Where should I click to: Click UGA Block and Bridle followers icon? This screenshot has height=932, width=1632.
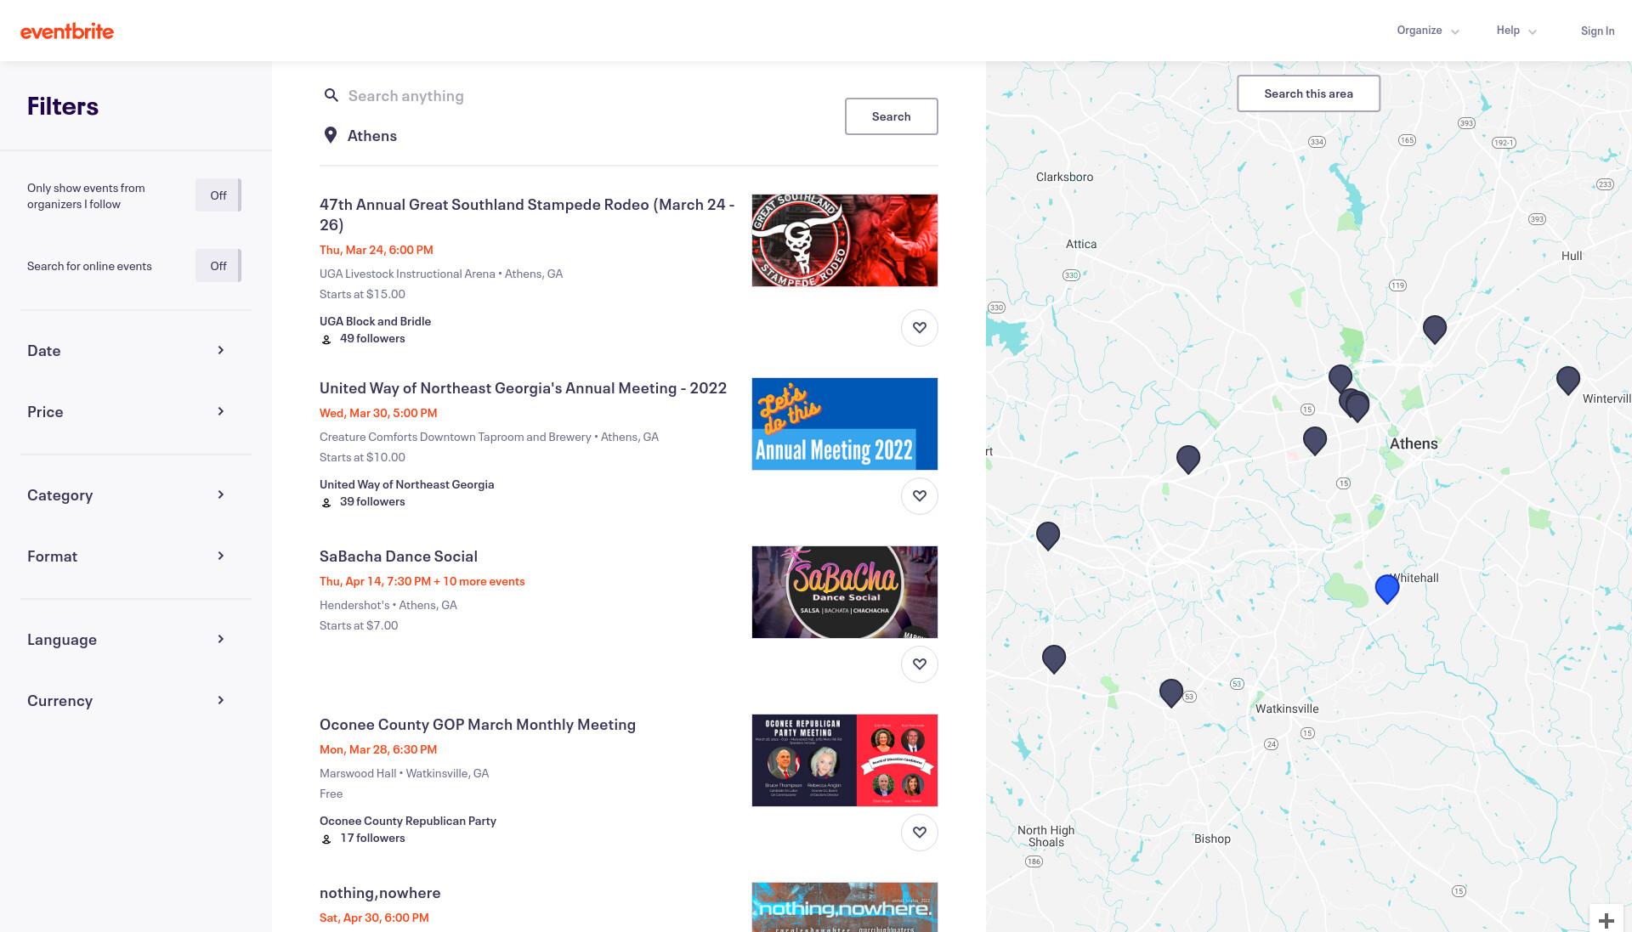pyautogui.click(x=326, y=339)
